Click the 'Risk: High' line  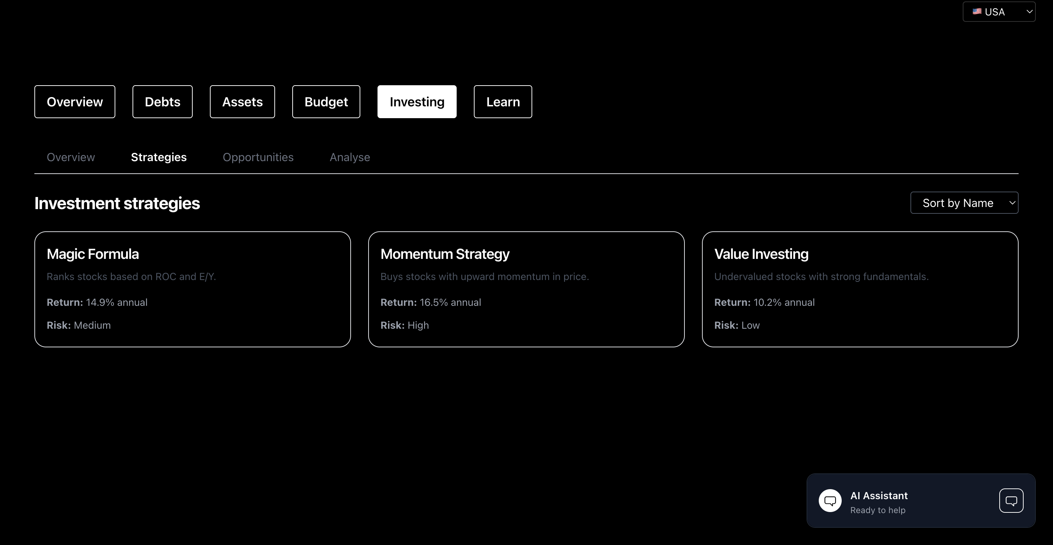tap(405, 325)
